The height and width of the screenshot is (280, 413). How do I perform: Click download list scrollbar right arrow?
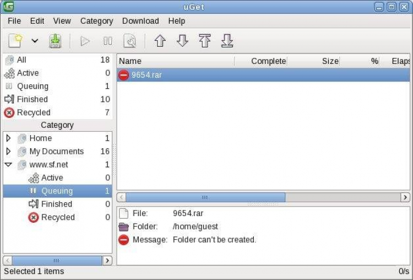(405, 197)
